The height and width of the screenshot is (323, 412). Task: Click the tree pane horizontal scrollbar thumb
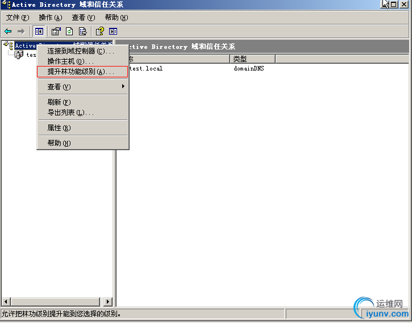[x=56, y=301]
